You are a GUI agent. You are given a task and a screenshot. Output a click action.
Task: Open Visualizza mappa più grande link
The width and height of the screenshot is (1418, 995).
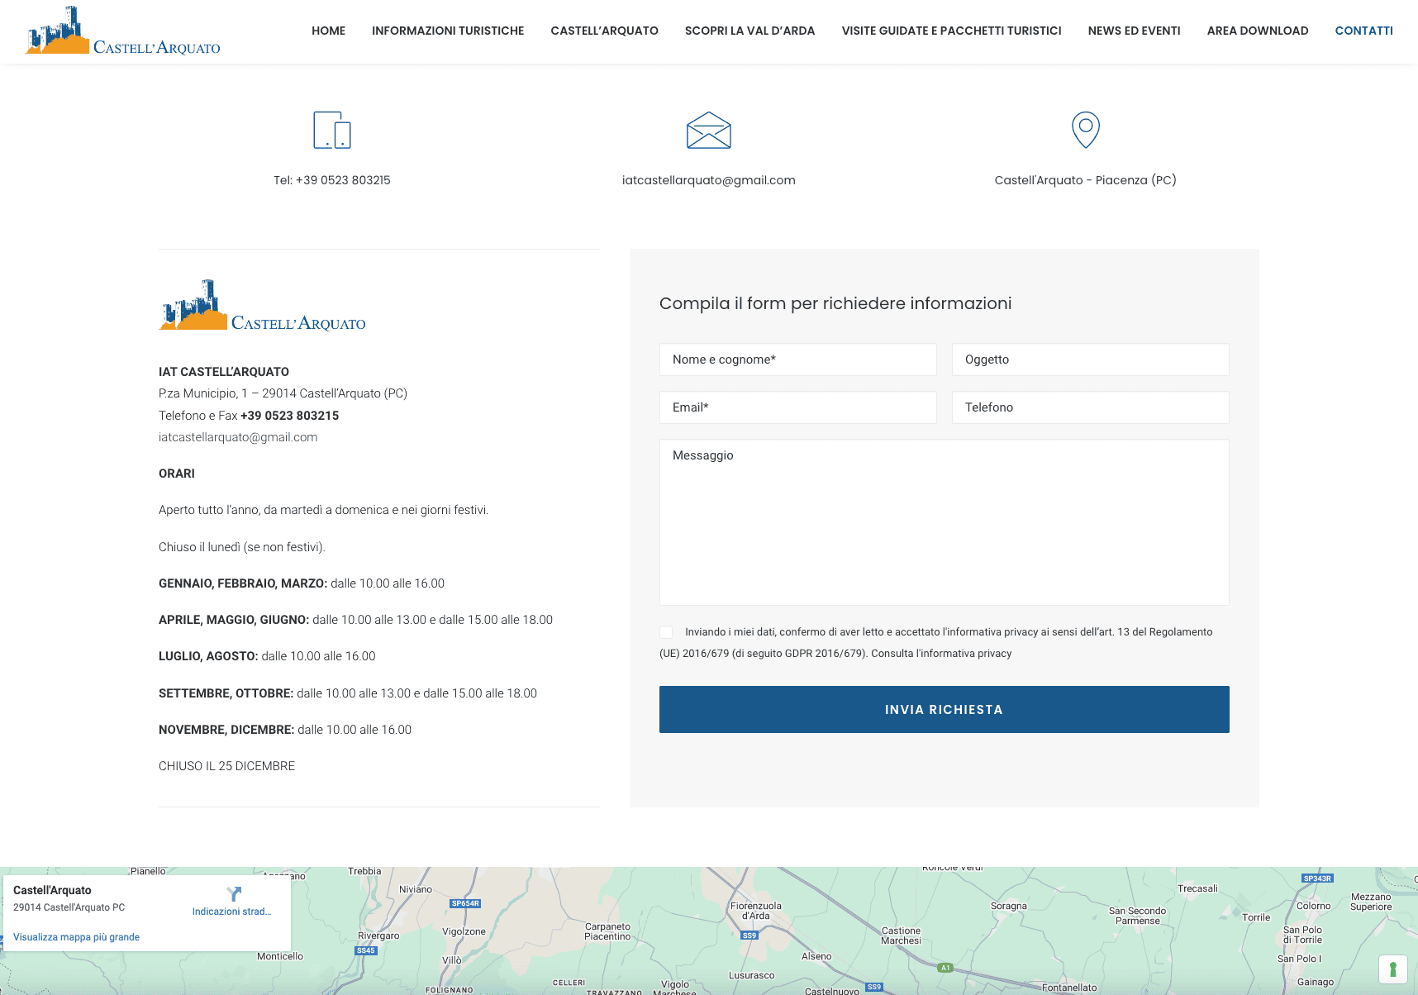76,937
